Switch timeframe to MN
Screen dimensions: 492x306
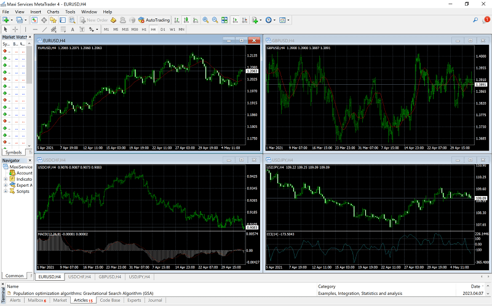[x=181, y=29]
